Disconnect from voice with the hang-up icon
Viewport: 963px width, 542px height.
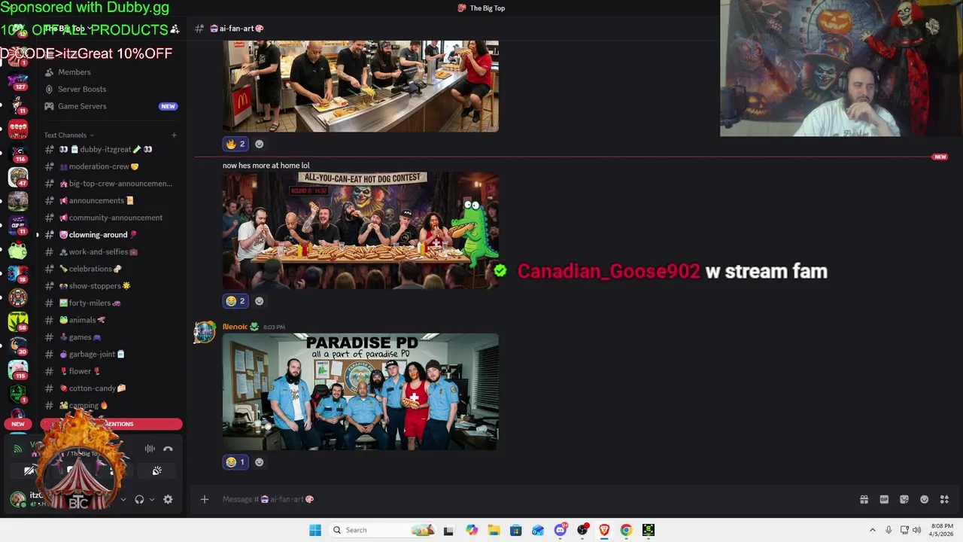coord(168,449)
